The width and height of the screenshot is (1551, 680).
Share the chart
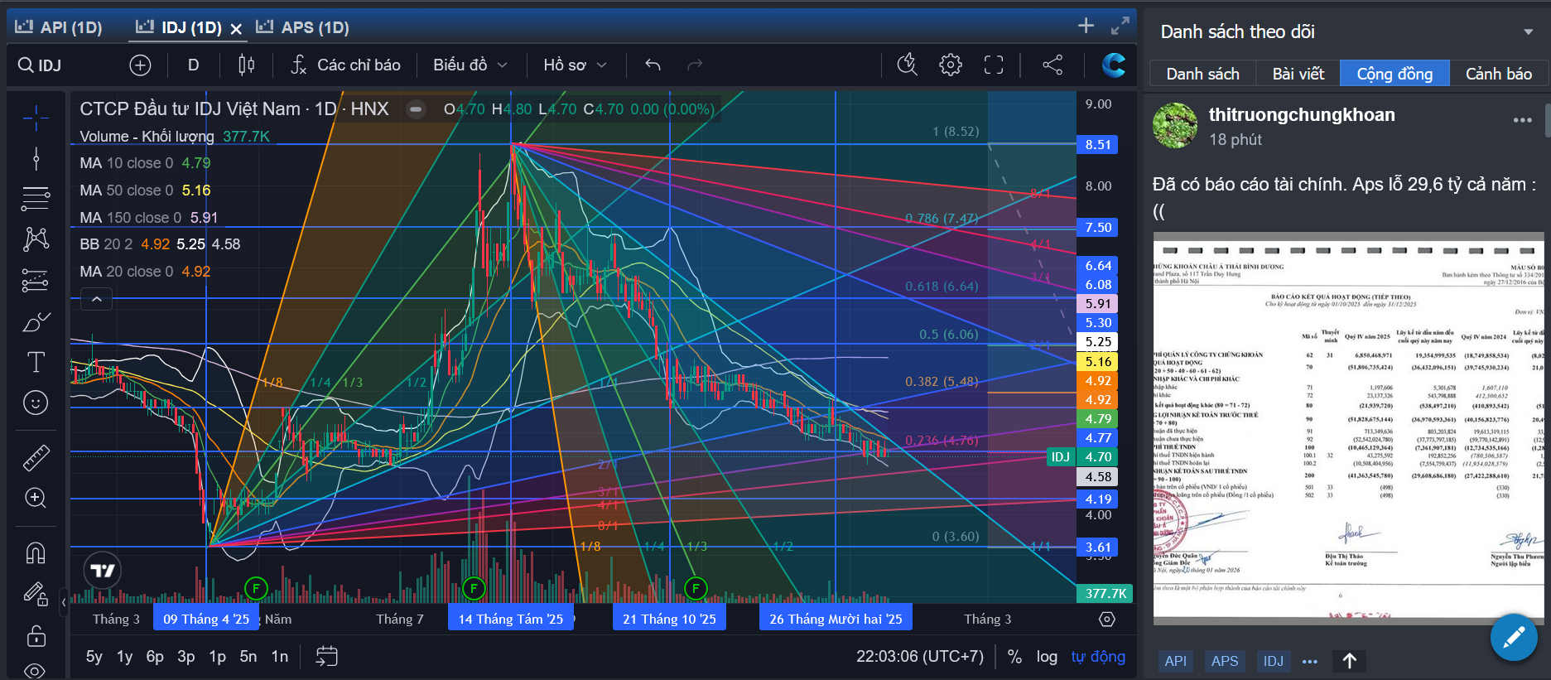pos(1052,65)
